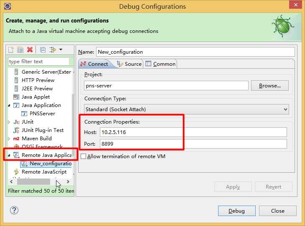Click the HTTP Preview icon

(16, 80)
